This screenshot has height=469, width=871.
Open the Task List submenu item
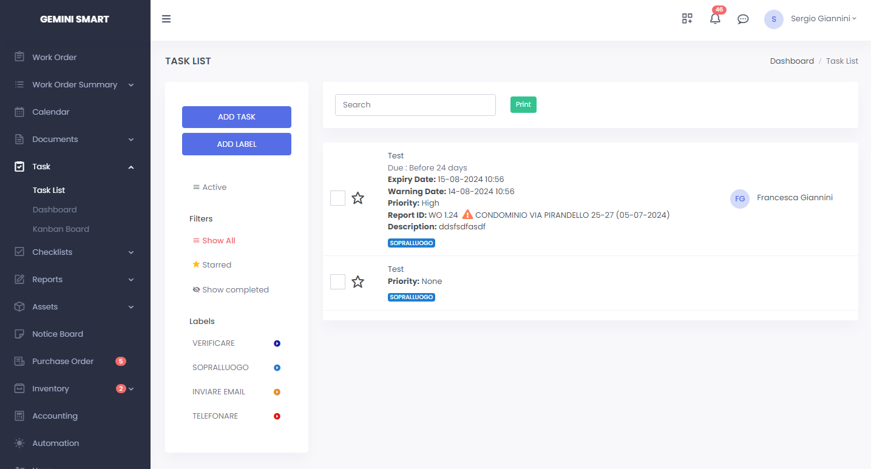pyautogui.click(x=49, y=190)
